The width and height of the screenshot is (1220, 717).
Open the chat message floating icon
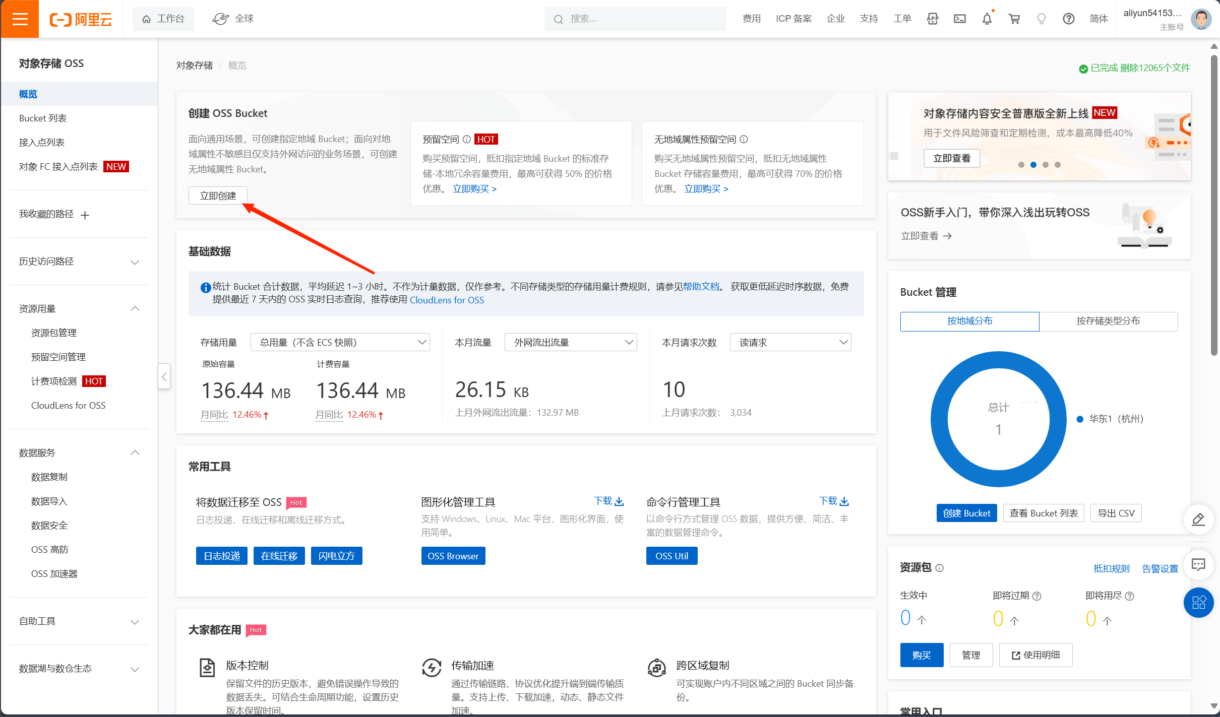pyautogui.click(x=1198, y=564)
